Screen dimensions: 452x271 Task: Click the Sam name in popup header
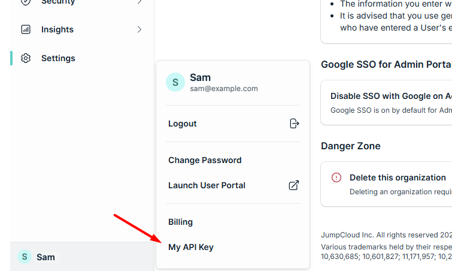click(x=201, y=77)
